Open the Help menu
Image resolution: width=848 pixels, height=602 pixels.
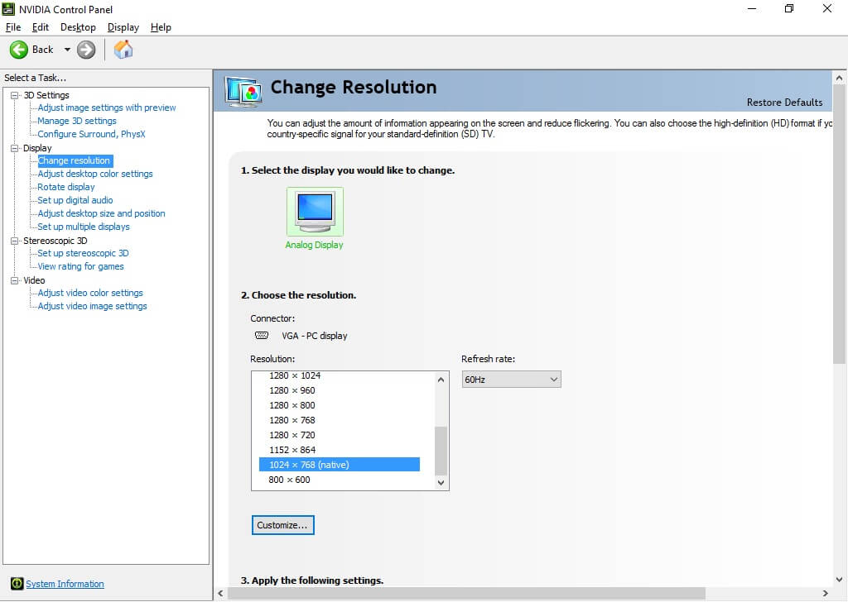click(x=161, y=27)
